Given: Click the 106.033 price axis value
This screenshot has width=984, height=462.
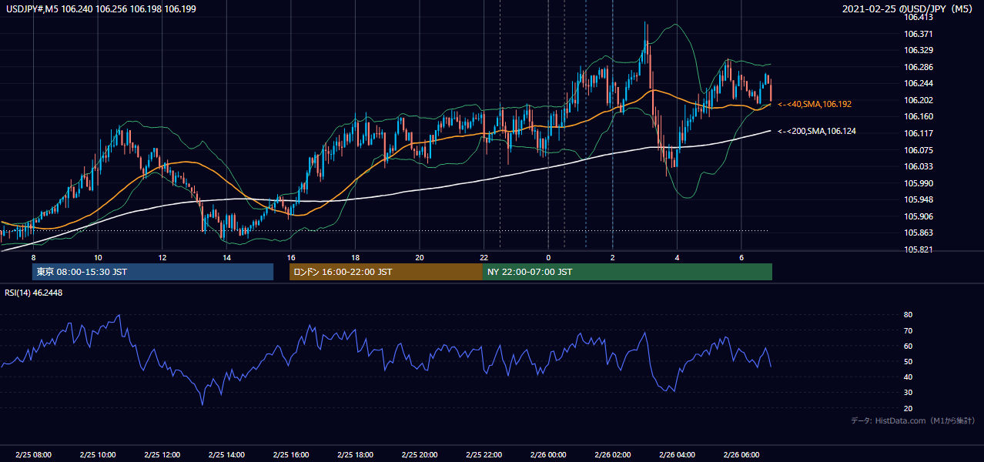Looking at the screenshot, I should [x=919, y=166].
